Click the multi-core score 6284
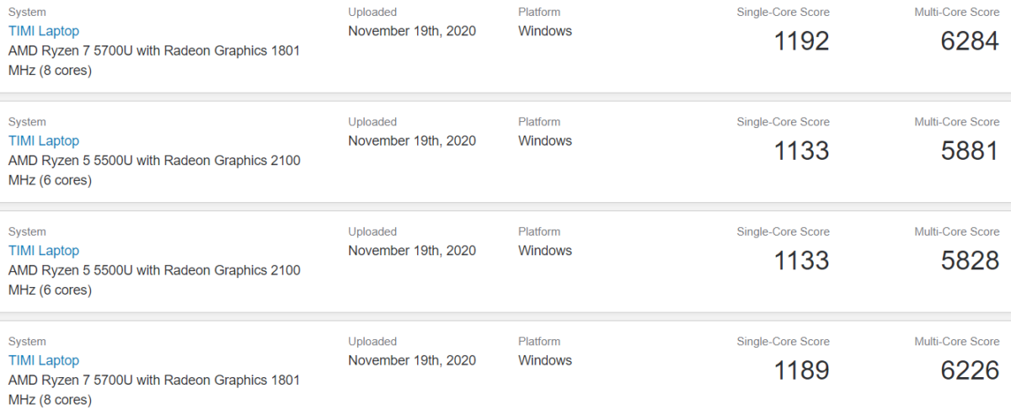This screenshot has width=1011, height=415. [x=970, y=40]
